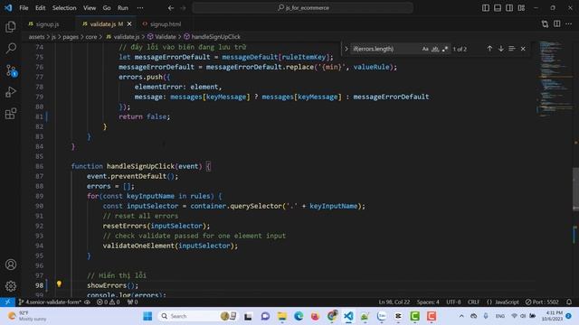Viewport: 579px width, 325px height.
Task: Click the ports forwarded indicator showing 0
Action: 133,302
